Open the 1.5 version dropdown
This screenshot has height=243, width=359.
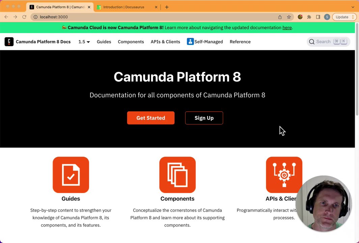[x=84, y=42]
